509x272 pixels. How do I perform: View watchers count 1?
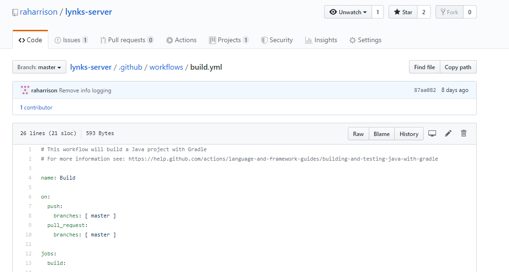tap(378, 12)
